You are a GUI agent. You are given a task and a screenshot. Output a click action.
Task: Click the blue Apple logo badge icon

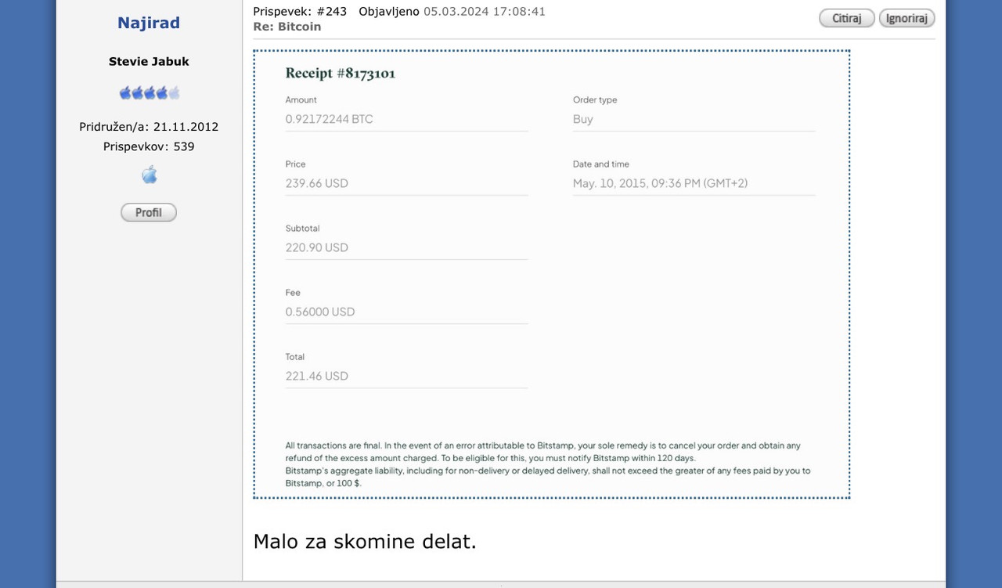tap(150, 175)
